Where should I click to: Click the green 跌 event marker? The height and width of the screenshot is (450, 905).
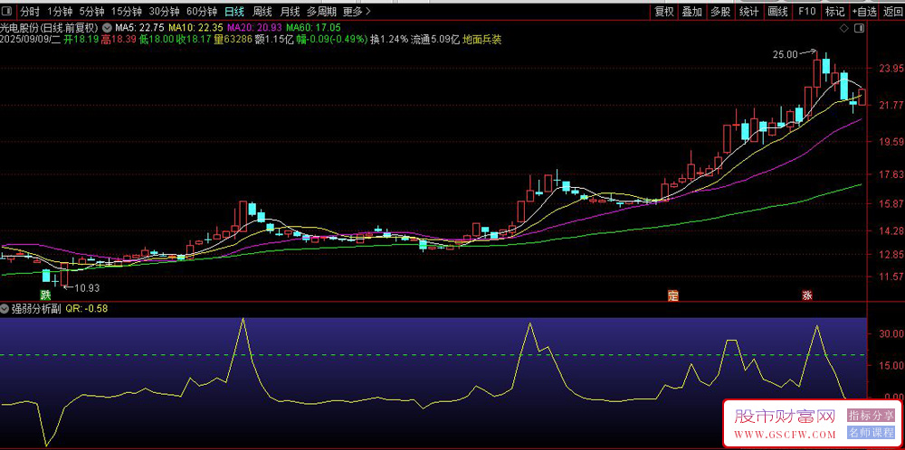tap(45, 295)
